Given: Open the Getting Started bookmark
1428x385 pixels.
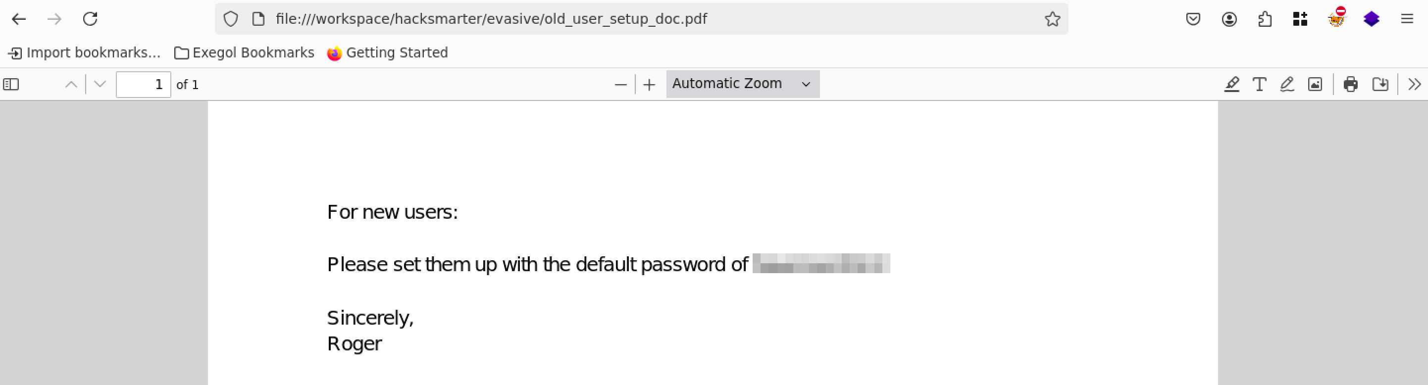Looking at the screenshot, I should (388, 52).
